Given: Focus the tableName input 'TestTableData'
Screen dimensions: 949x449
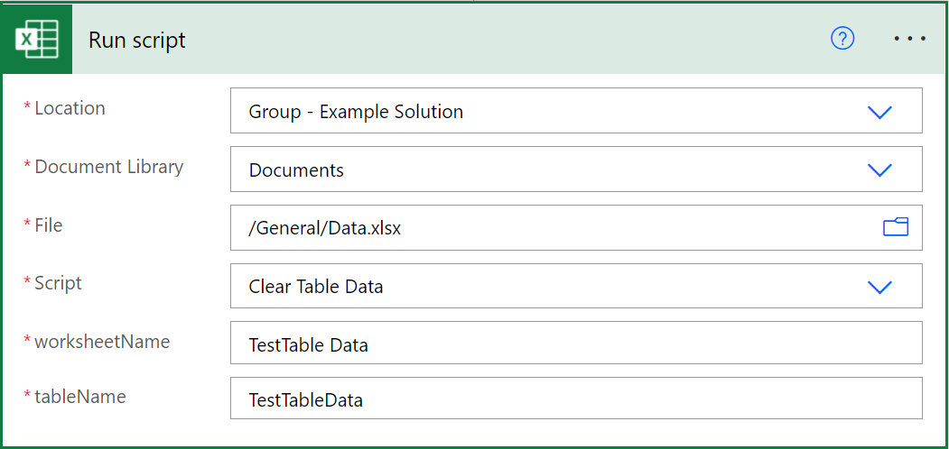Looking at the screenshot, I should 306,399.
